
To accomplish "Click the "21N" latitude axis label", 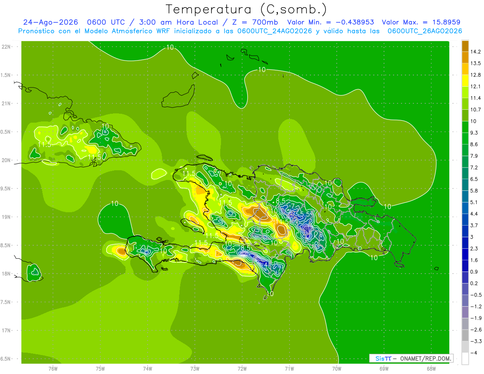I will click(6, 104).
